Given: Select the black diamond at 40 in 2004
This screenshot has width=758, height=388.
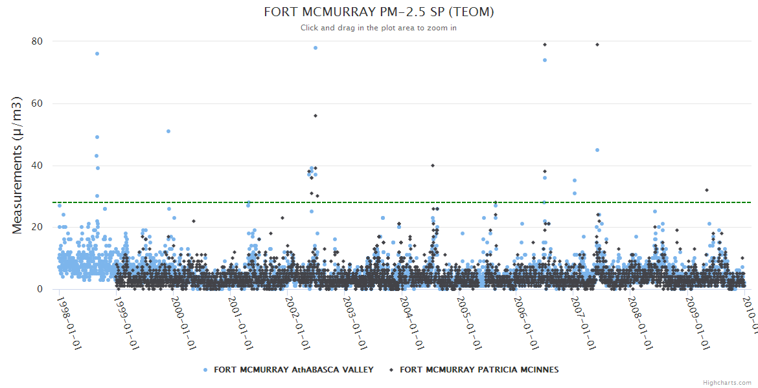Looking at the screenshot, I should (x=433, y=166).
